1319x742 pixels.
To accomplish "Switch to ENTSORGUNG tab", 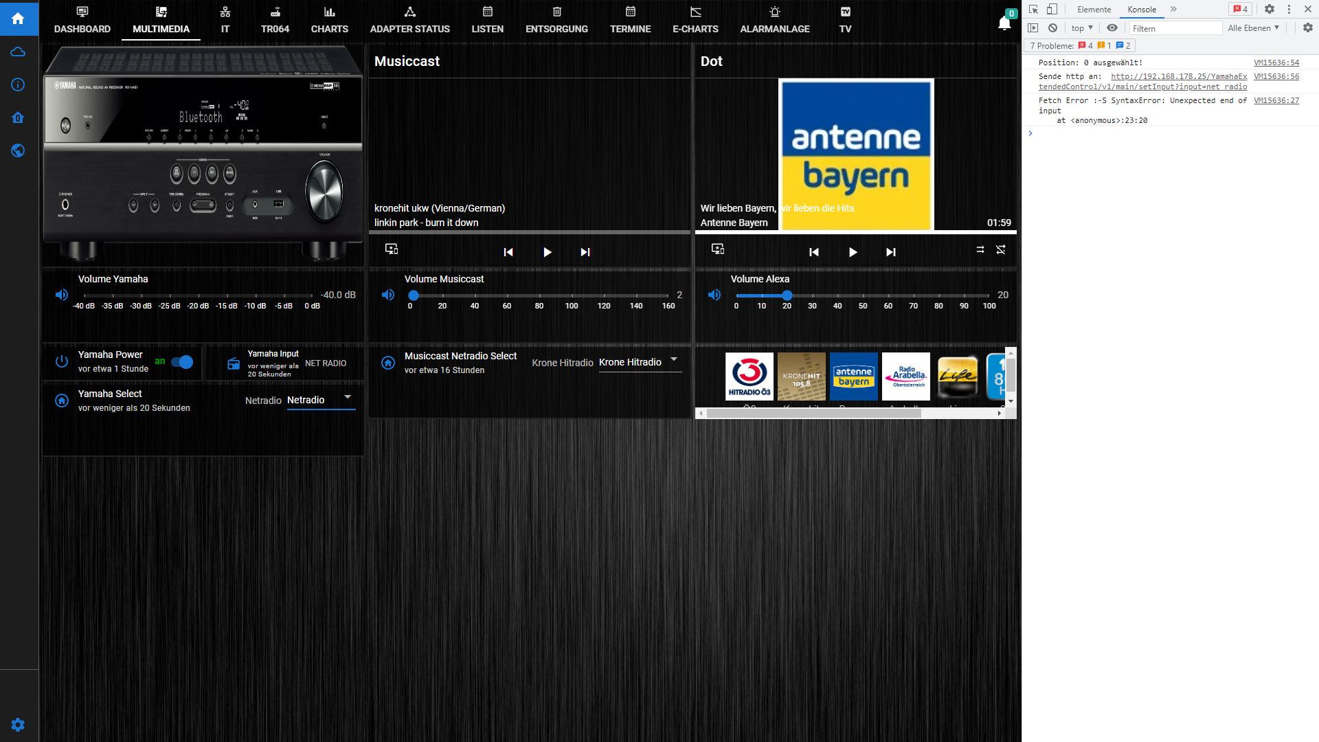I will click(x=557, y=21).
